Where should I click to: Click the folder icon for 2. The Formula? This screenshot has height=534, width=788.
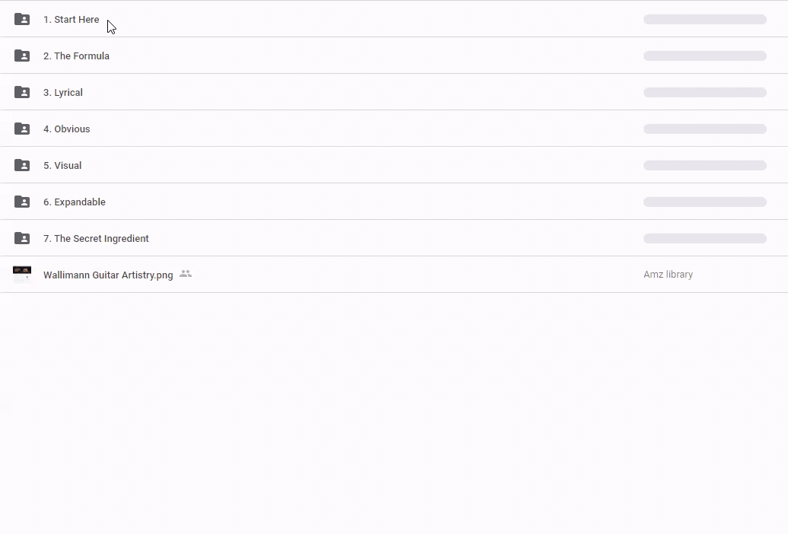click(x=22, y=56)
